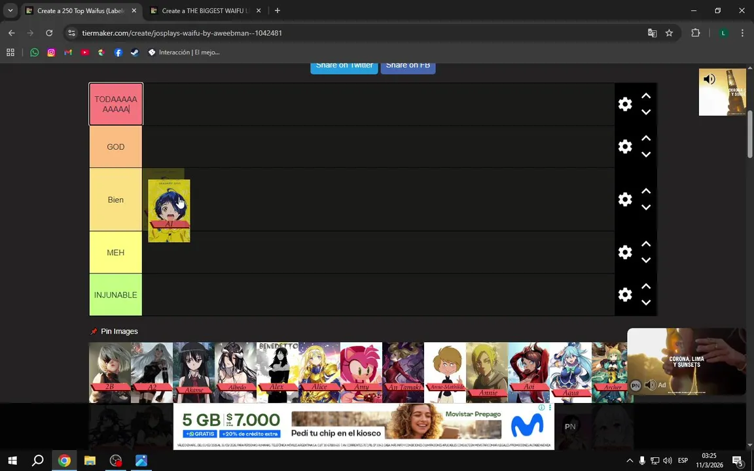The image size is (754, 471).
Task: Open settings gear for TODAAAAA tier row
Action: click(x=624, y=104)
